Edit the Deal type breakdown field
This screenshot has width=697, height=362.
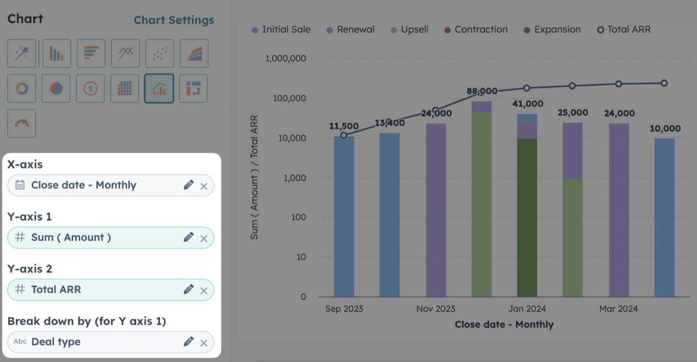pyautogui.click(x=188, y=342)
